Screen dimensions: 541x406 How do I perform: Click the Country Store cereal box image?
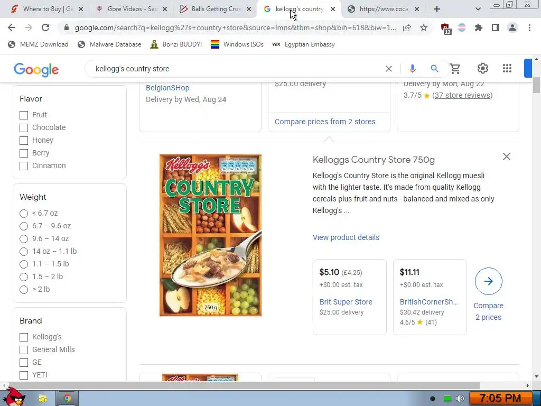pyautogui.click(x=210, y=235)
